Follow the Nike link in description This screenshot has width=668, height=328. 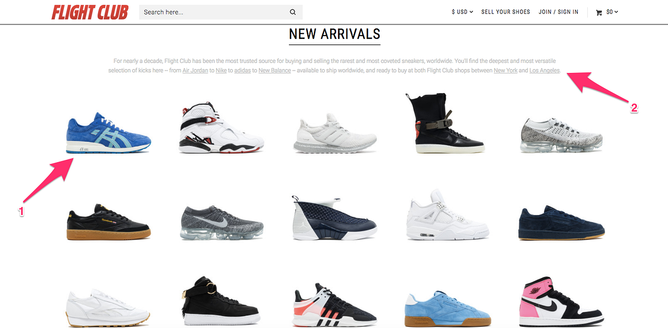point(221,71)
